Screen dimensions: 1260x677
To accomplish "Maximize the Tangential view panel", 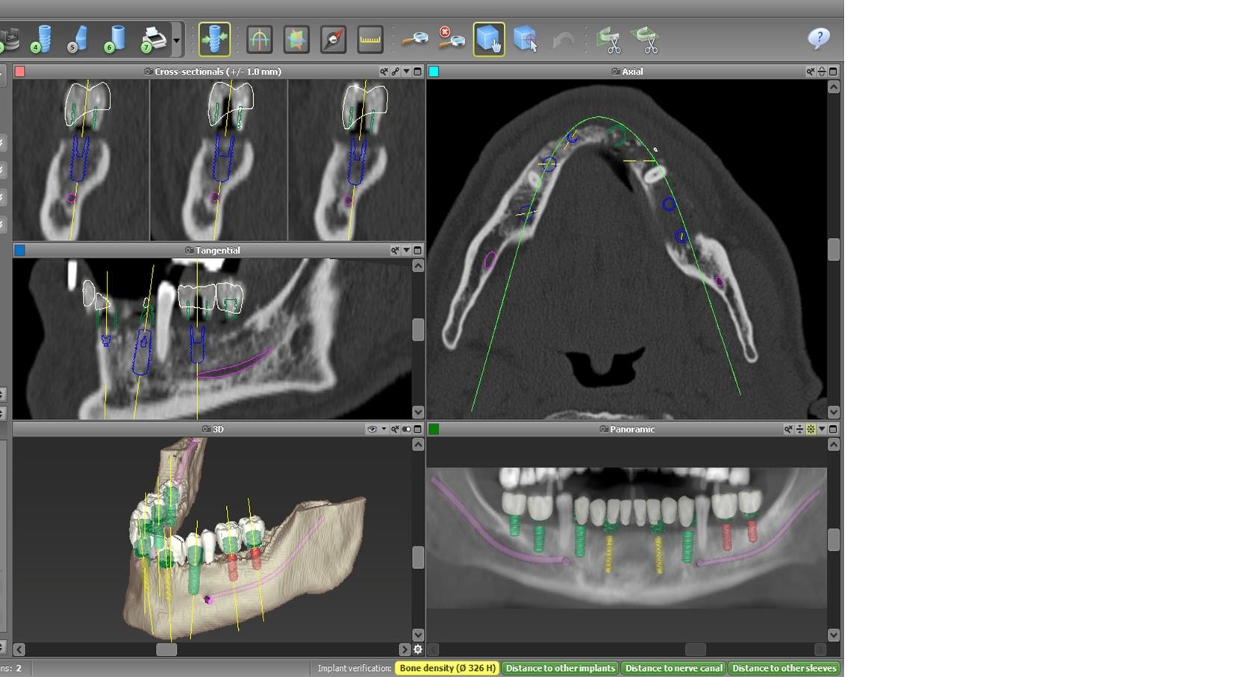I will pyautogui.click(x=418, y=251).
